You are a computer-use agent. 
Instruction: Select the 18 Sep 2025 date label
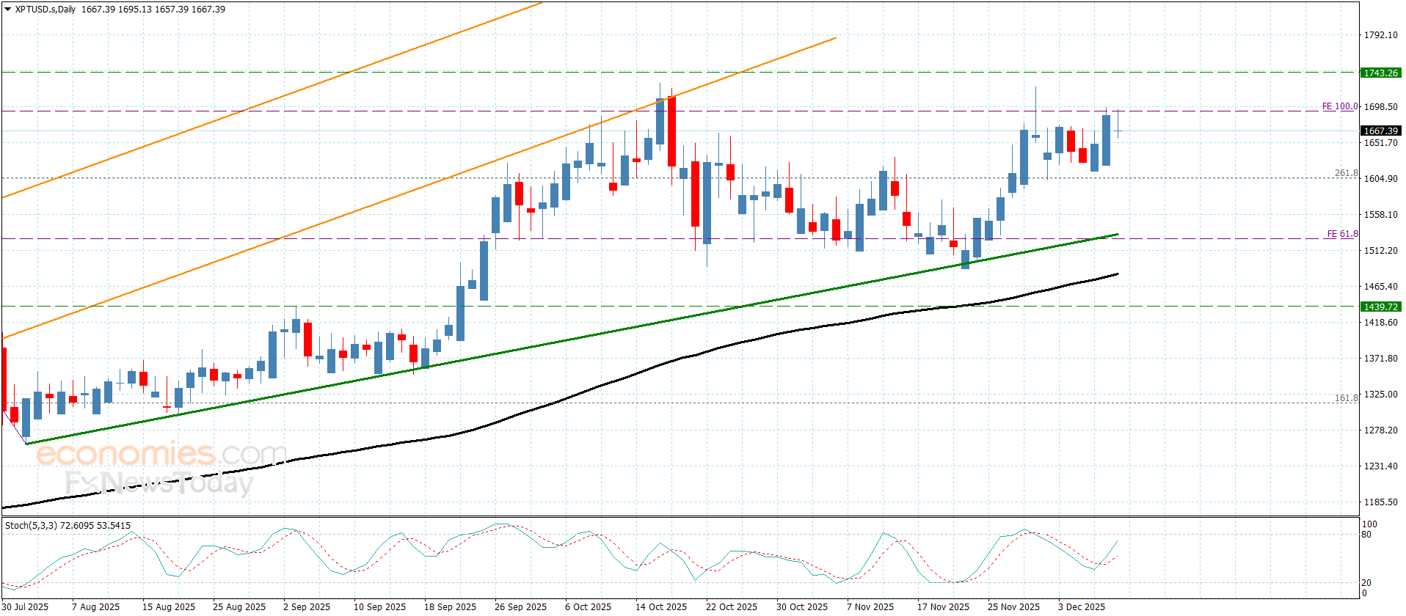point(451,606)
